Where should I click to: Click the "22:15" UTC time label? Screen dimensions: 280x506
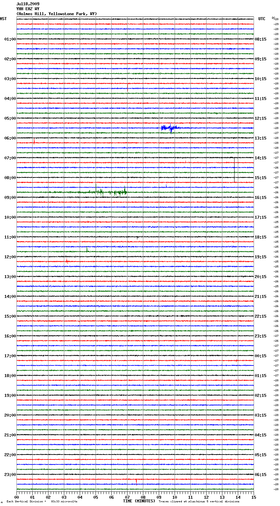tap(261, 316)
